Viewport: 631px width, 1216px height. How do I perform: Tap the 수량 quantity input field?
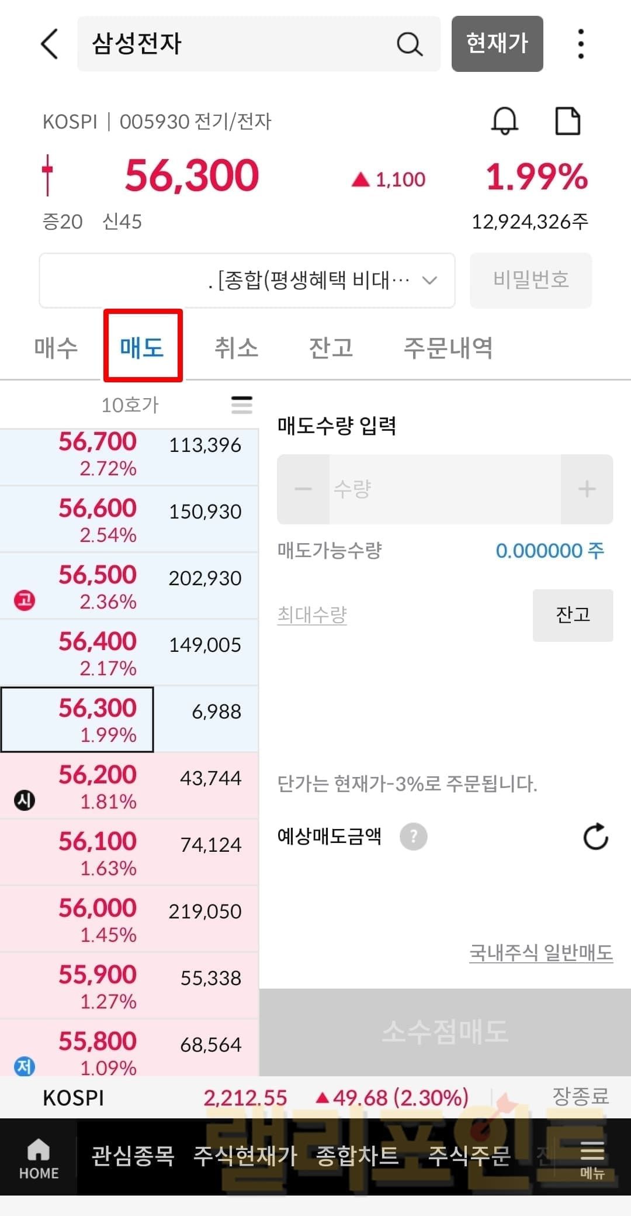[444, 489]
